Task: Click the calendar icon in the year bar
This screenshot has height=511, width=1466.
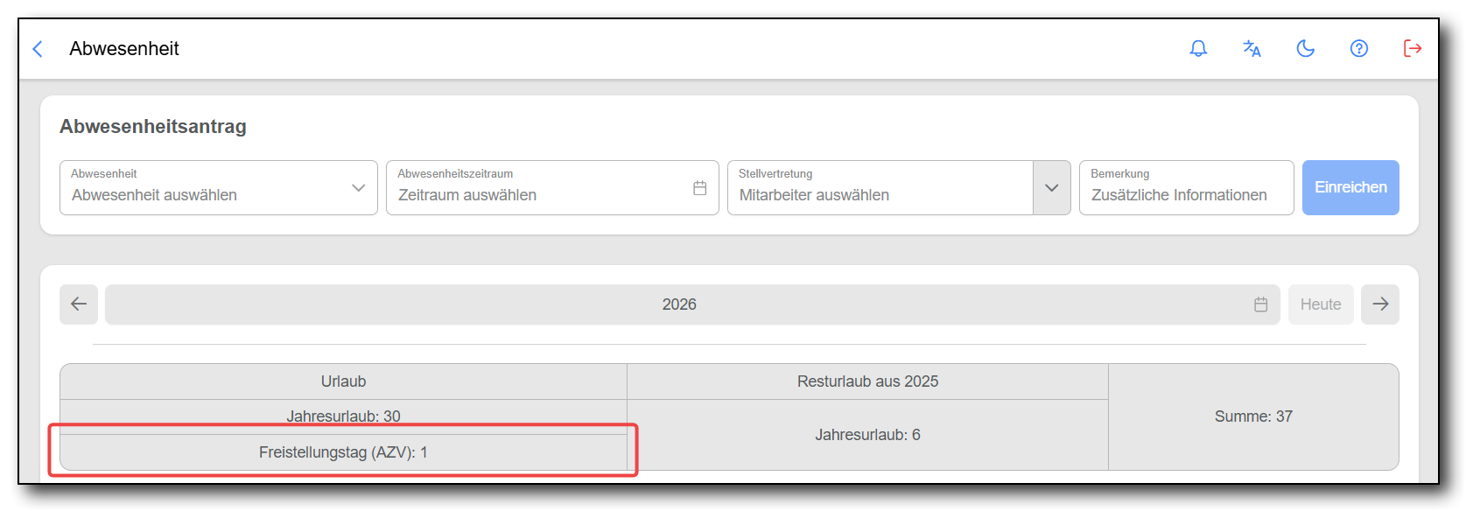Action: 1261,304
